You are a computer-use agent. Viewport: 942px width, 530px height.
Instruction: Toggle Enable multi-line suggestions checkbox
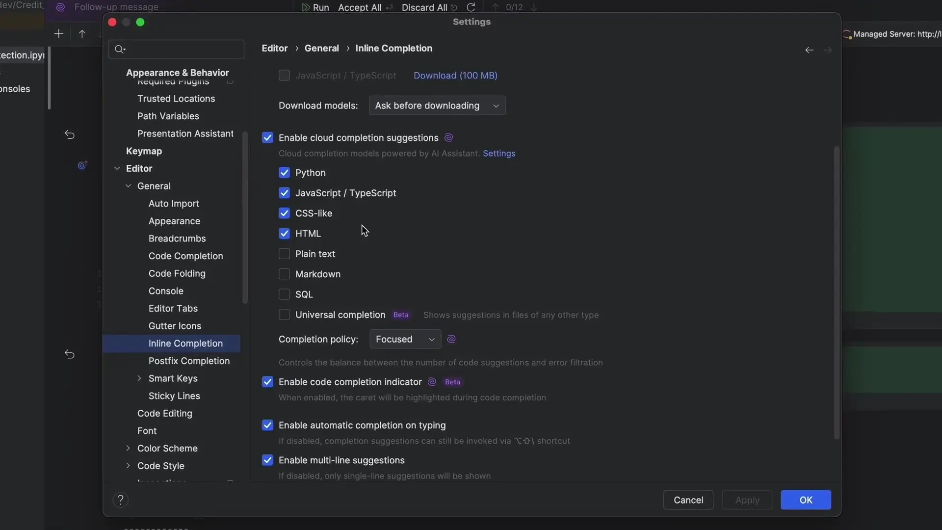pos(267,460)
